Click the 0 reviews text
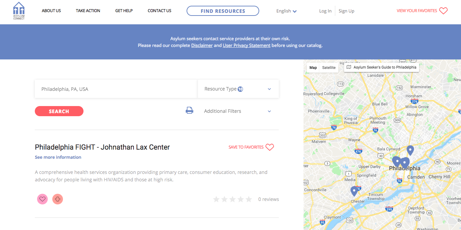This screenshot has width=461, height=230. [x=269, y=199]
